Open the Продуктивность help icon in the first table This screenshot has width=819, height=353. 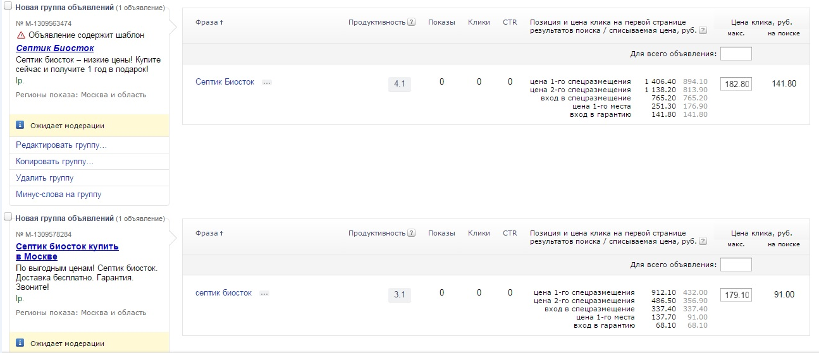[x=412, y=22]
